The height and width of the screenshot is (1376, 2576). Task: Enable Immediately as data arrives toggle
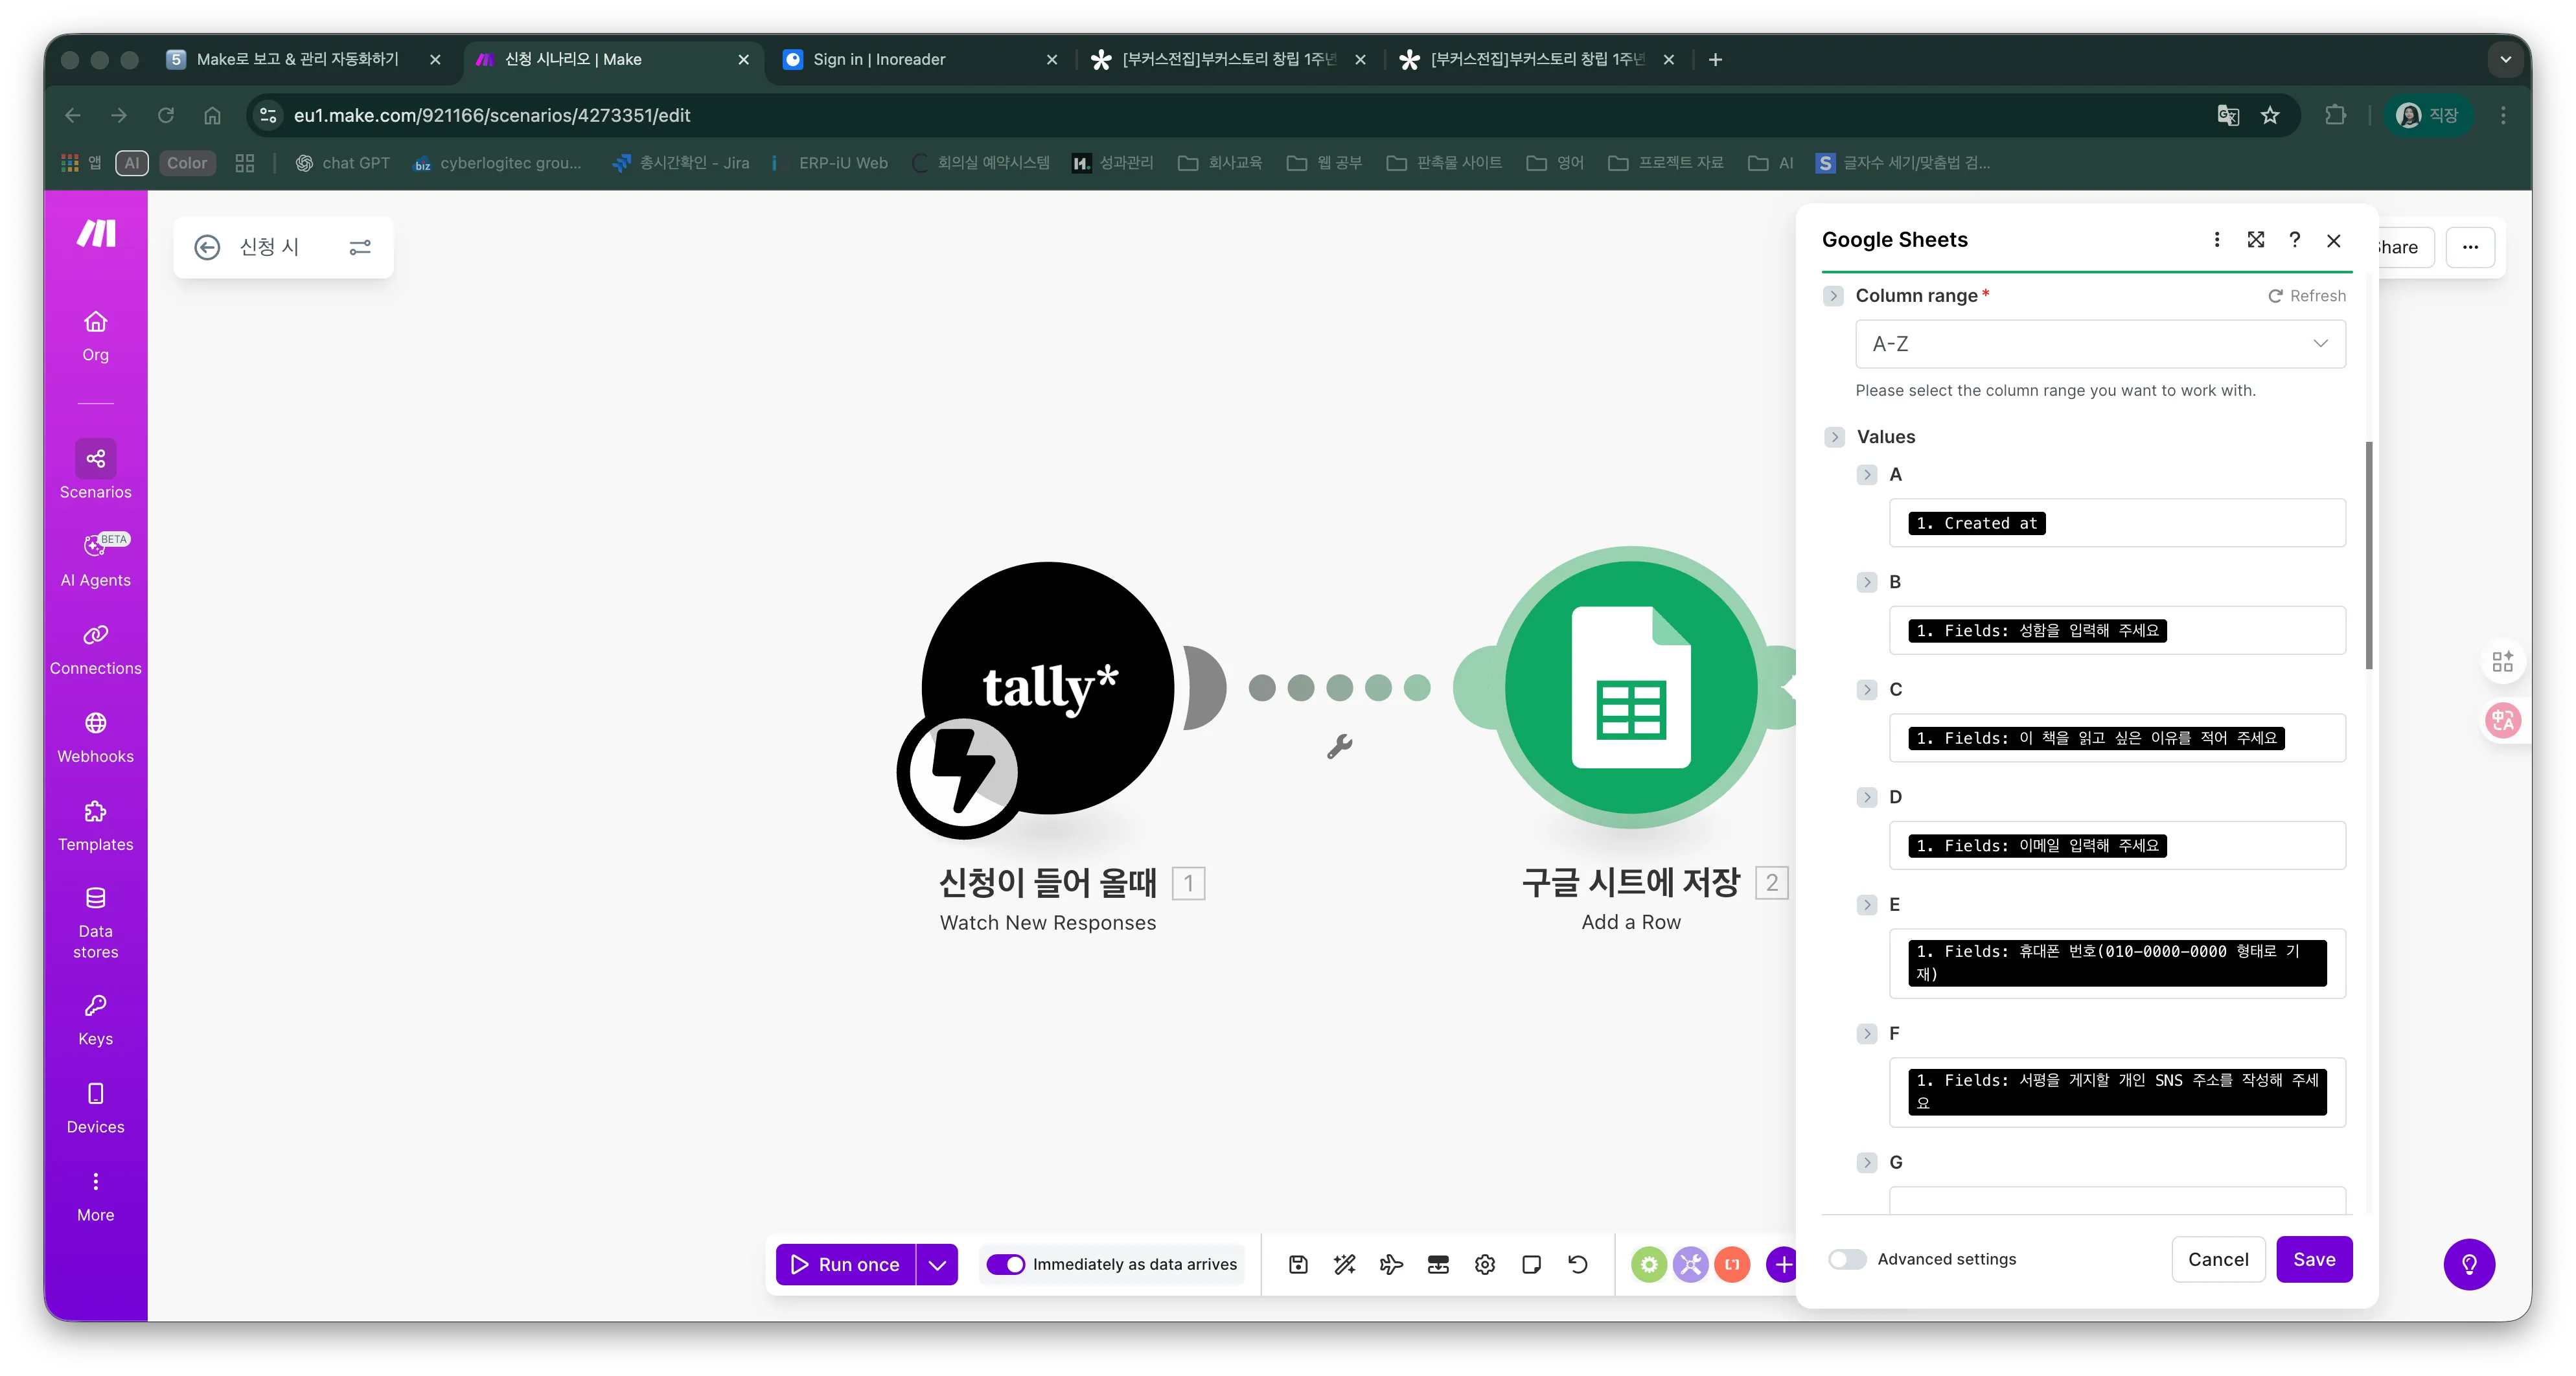point(1007,1264)
